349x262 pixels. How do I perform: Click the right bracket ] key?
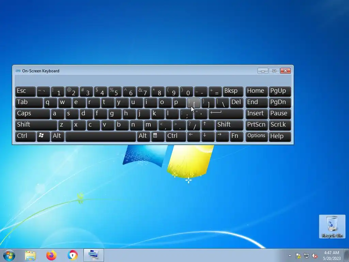click(x=208, y=103)
